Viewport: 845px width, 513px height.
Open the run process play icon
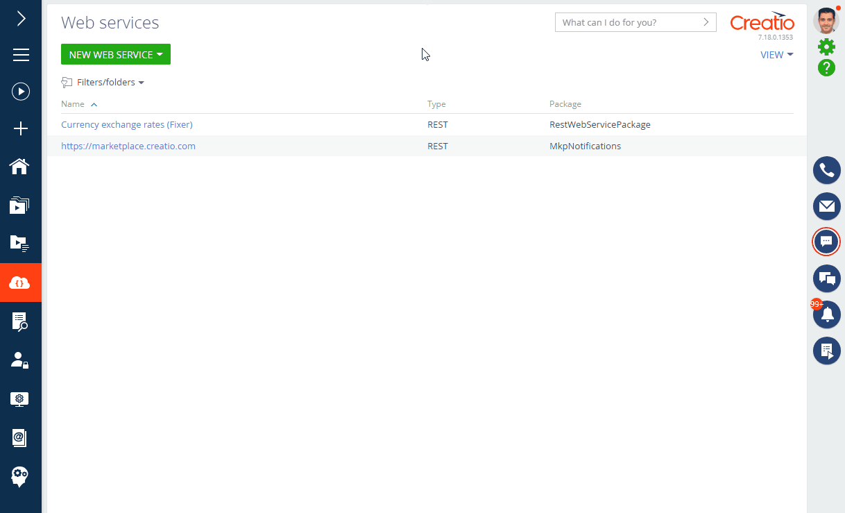[21, 91]
